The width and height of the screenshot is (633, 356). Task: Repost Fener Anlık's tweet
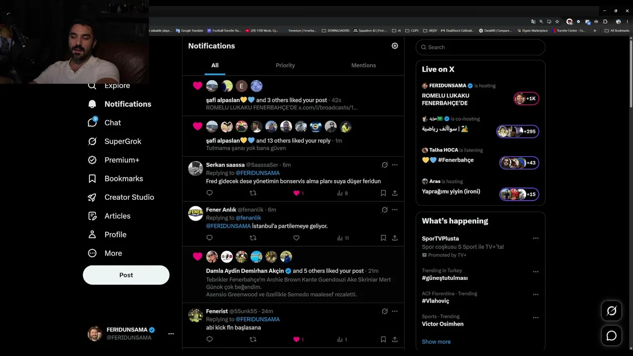pyautogui.click(x=253, y=238)
